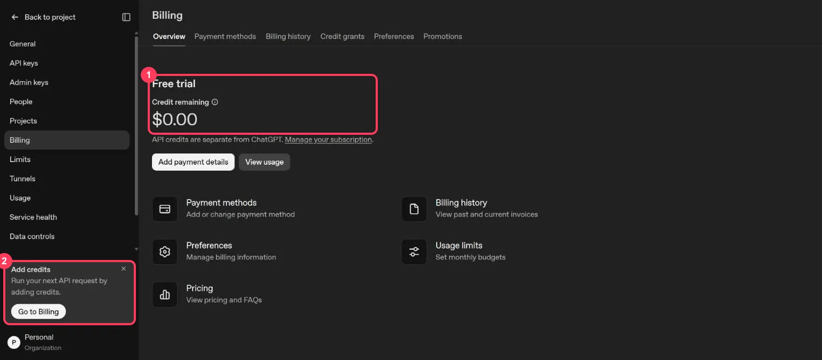Image resolution: width=822 pixels, height=360 pixels.
Task: Open the Billing history card title
Action: [x=461, y=203]
